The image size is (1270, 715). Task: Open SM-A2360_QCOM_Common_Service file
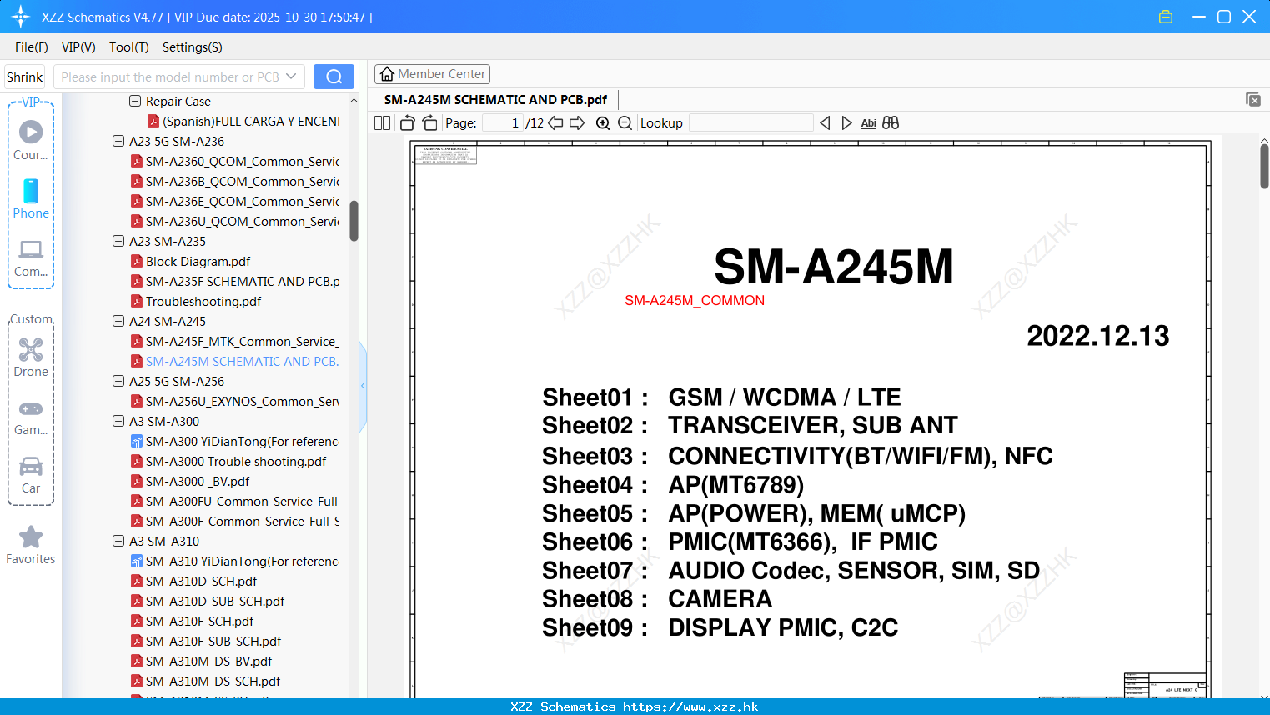[234, 161]
